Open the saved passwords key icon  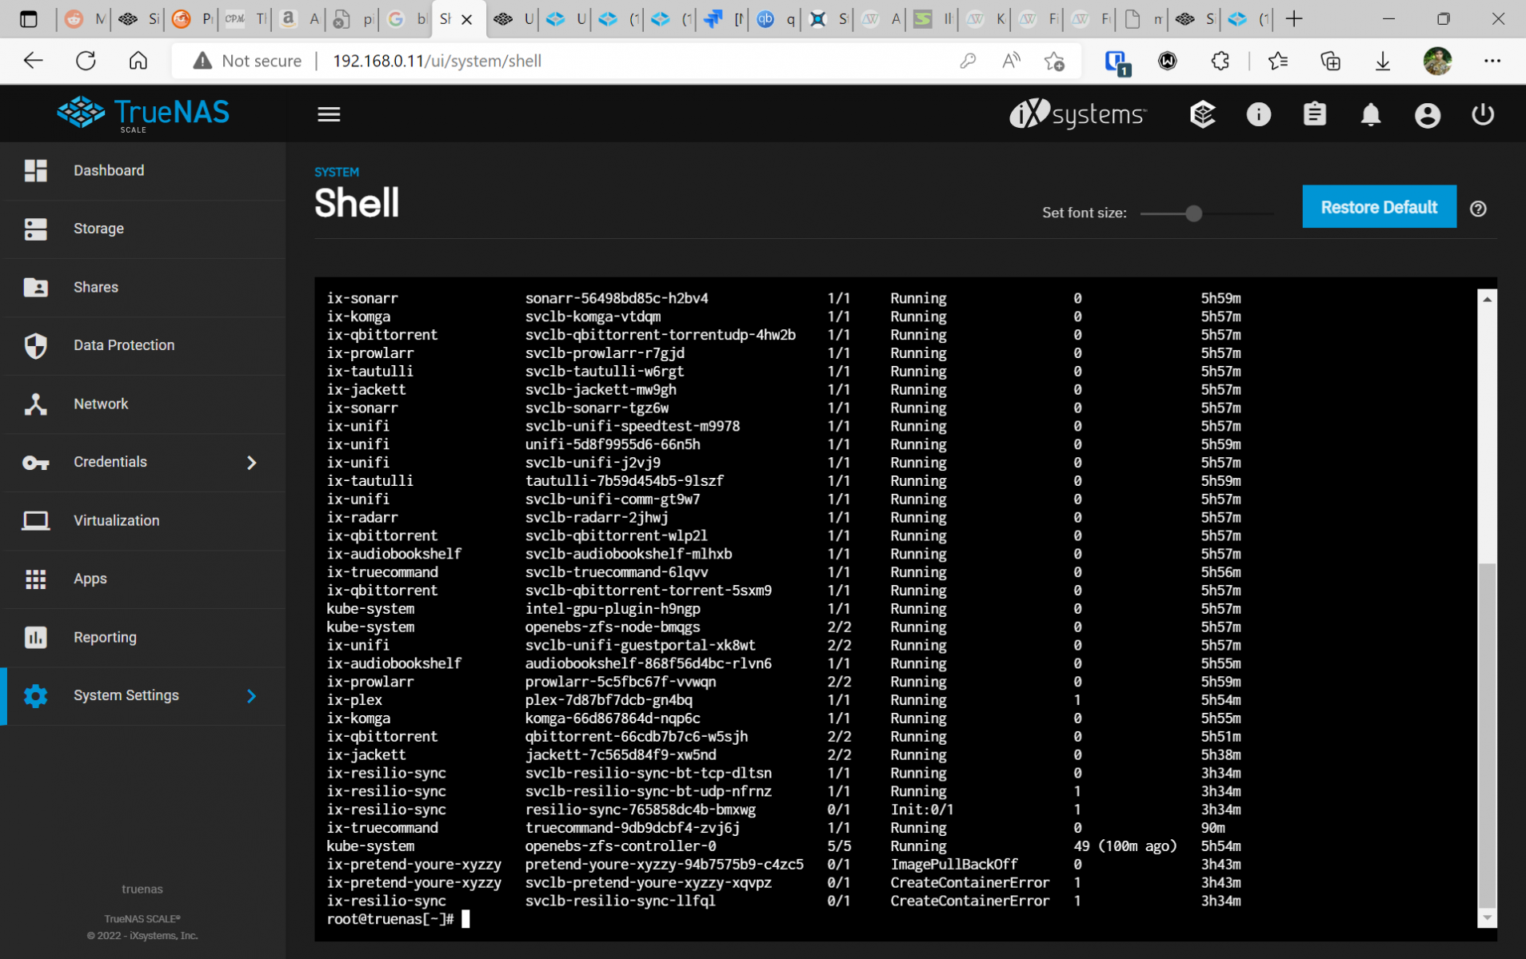pos(968,61)
